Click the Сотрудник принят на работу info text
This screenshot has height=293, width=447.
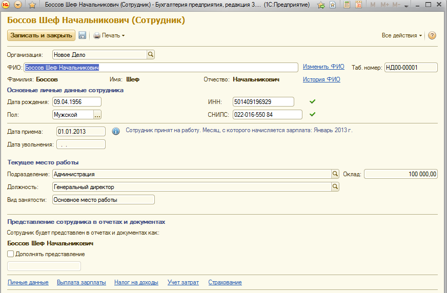coord(239,131)
